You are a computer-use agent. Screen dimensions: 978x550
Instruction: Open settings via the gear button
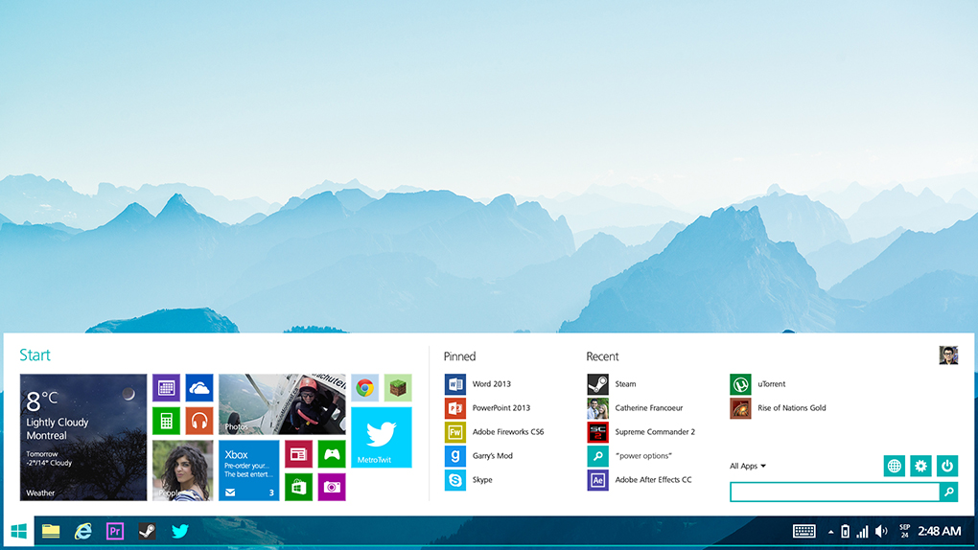(x=920, y=466)
